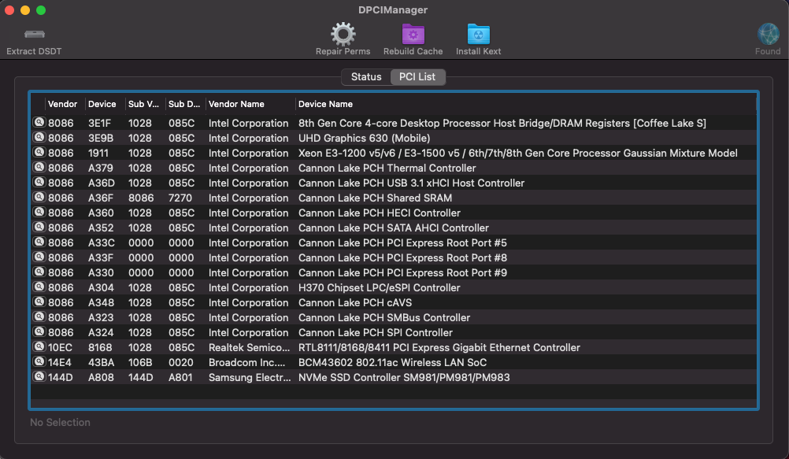Select H370 Chipset LPC/eSPI Controller name
Image resolution: width=789 pixels, height=459 pixels.
[379, 288]
